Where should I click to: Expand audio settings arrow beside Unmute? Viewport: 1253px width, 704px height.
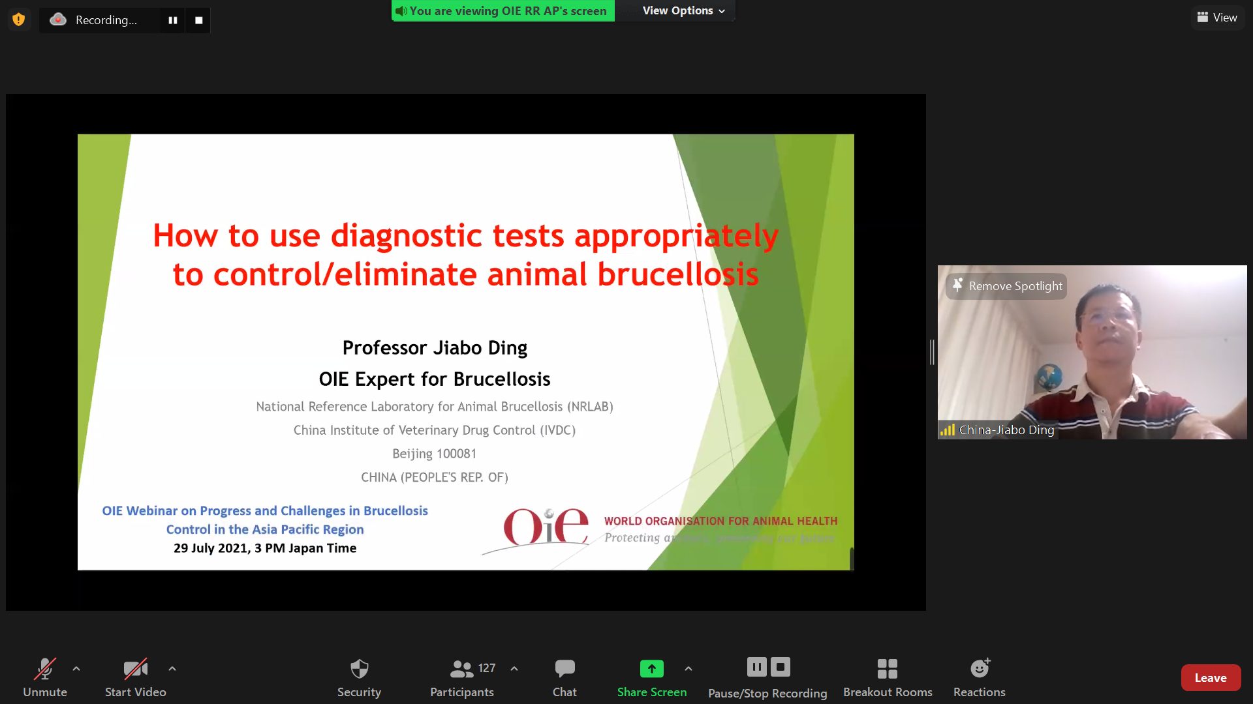point(76,668)
